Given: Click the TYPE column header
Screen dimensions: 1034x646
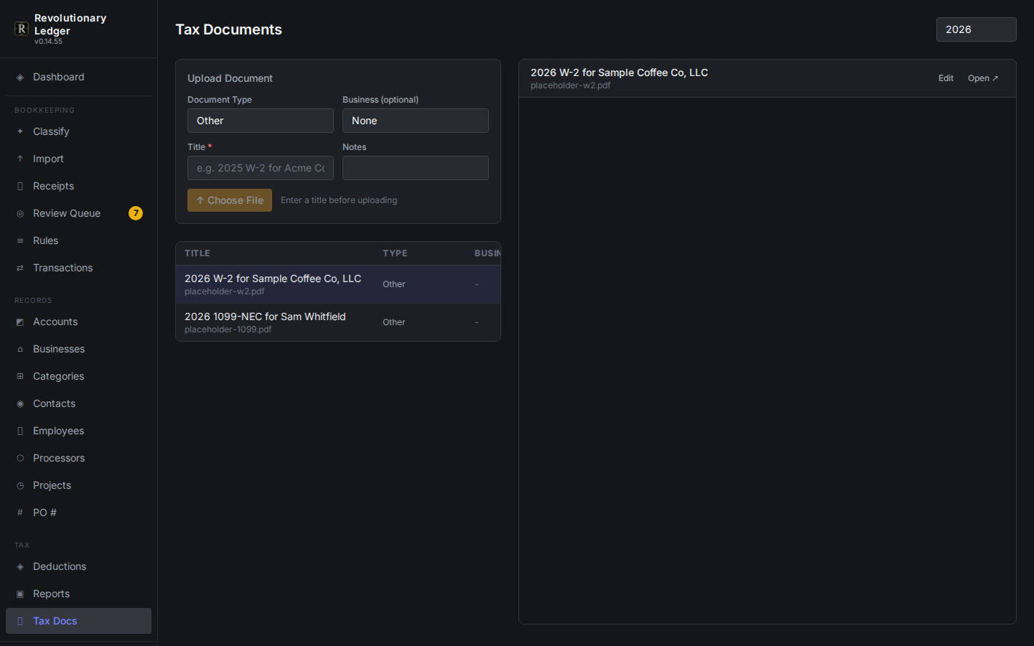Looking at the screenshot, I should click(x=395, y=253).
